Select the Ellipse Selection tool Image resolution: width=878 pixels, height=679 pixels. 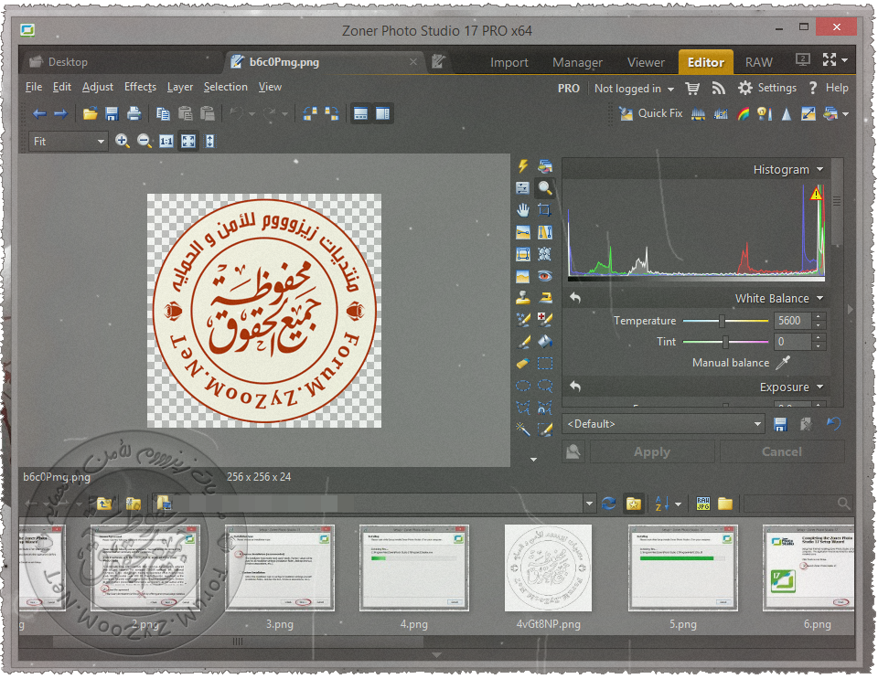click(523, 386)
